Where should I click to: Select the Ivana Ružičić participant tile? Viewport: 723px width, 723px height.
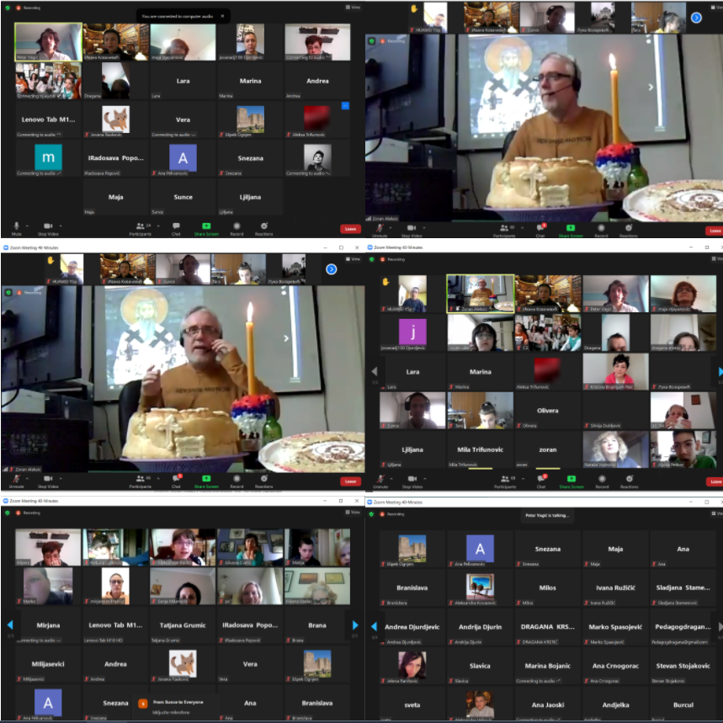pyautogui.click(x=615, y=585)
